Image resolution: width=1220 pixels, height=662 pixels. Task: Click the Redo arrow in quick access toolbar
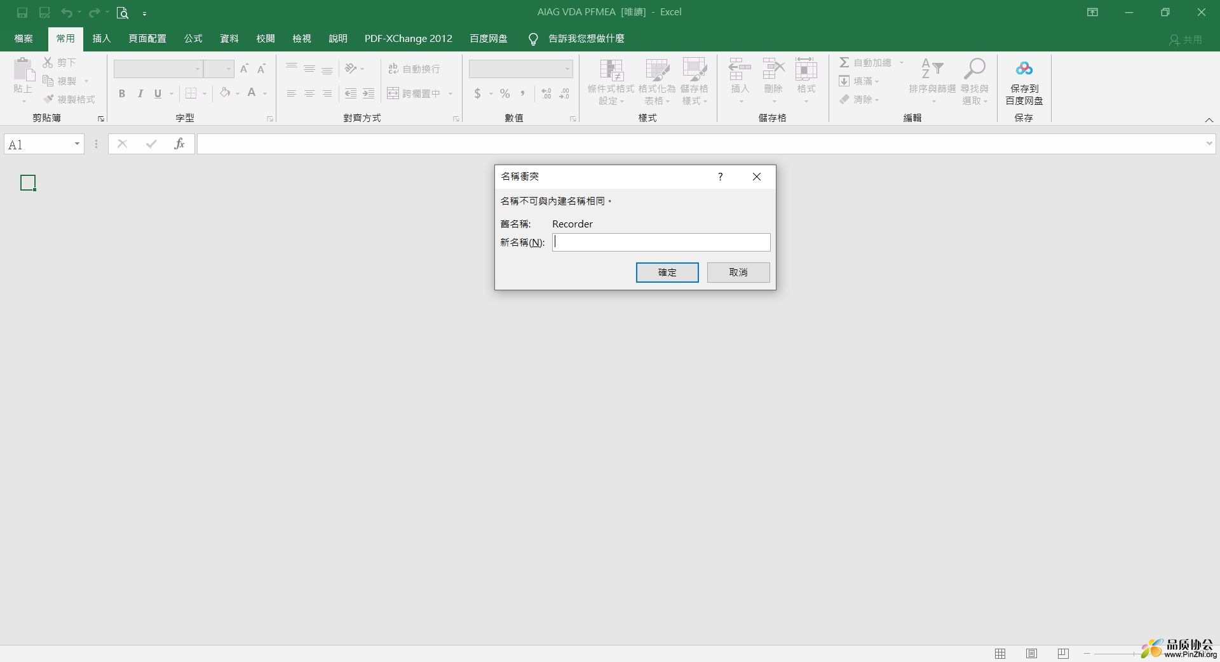pos(94,13)
